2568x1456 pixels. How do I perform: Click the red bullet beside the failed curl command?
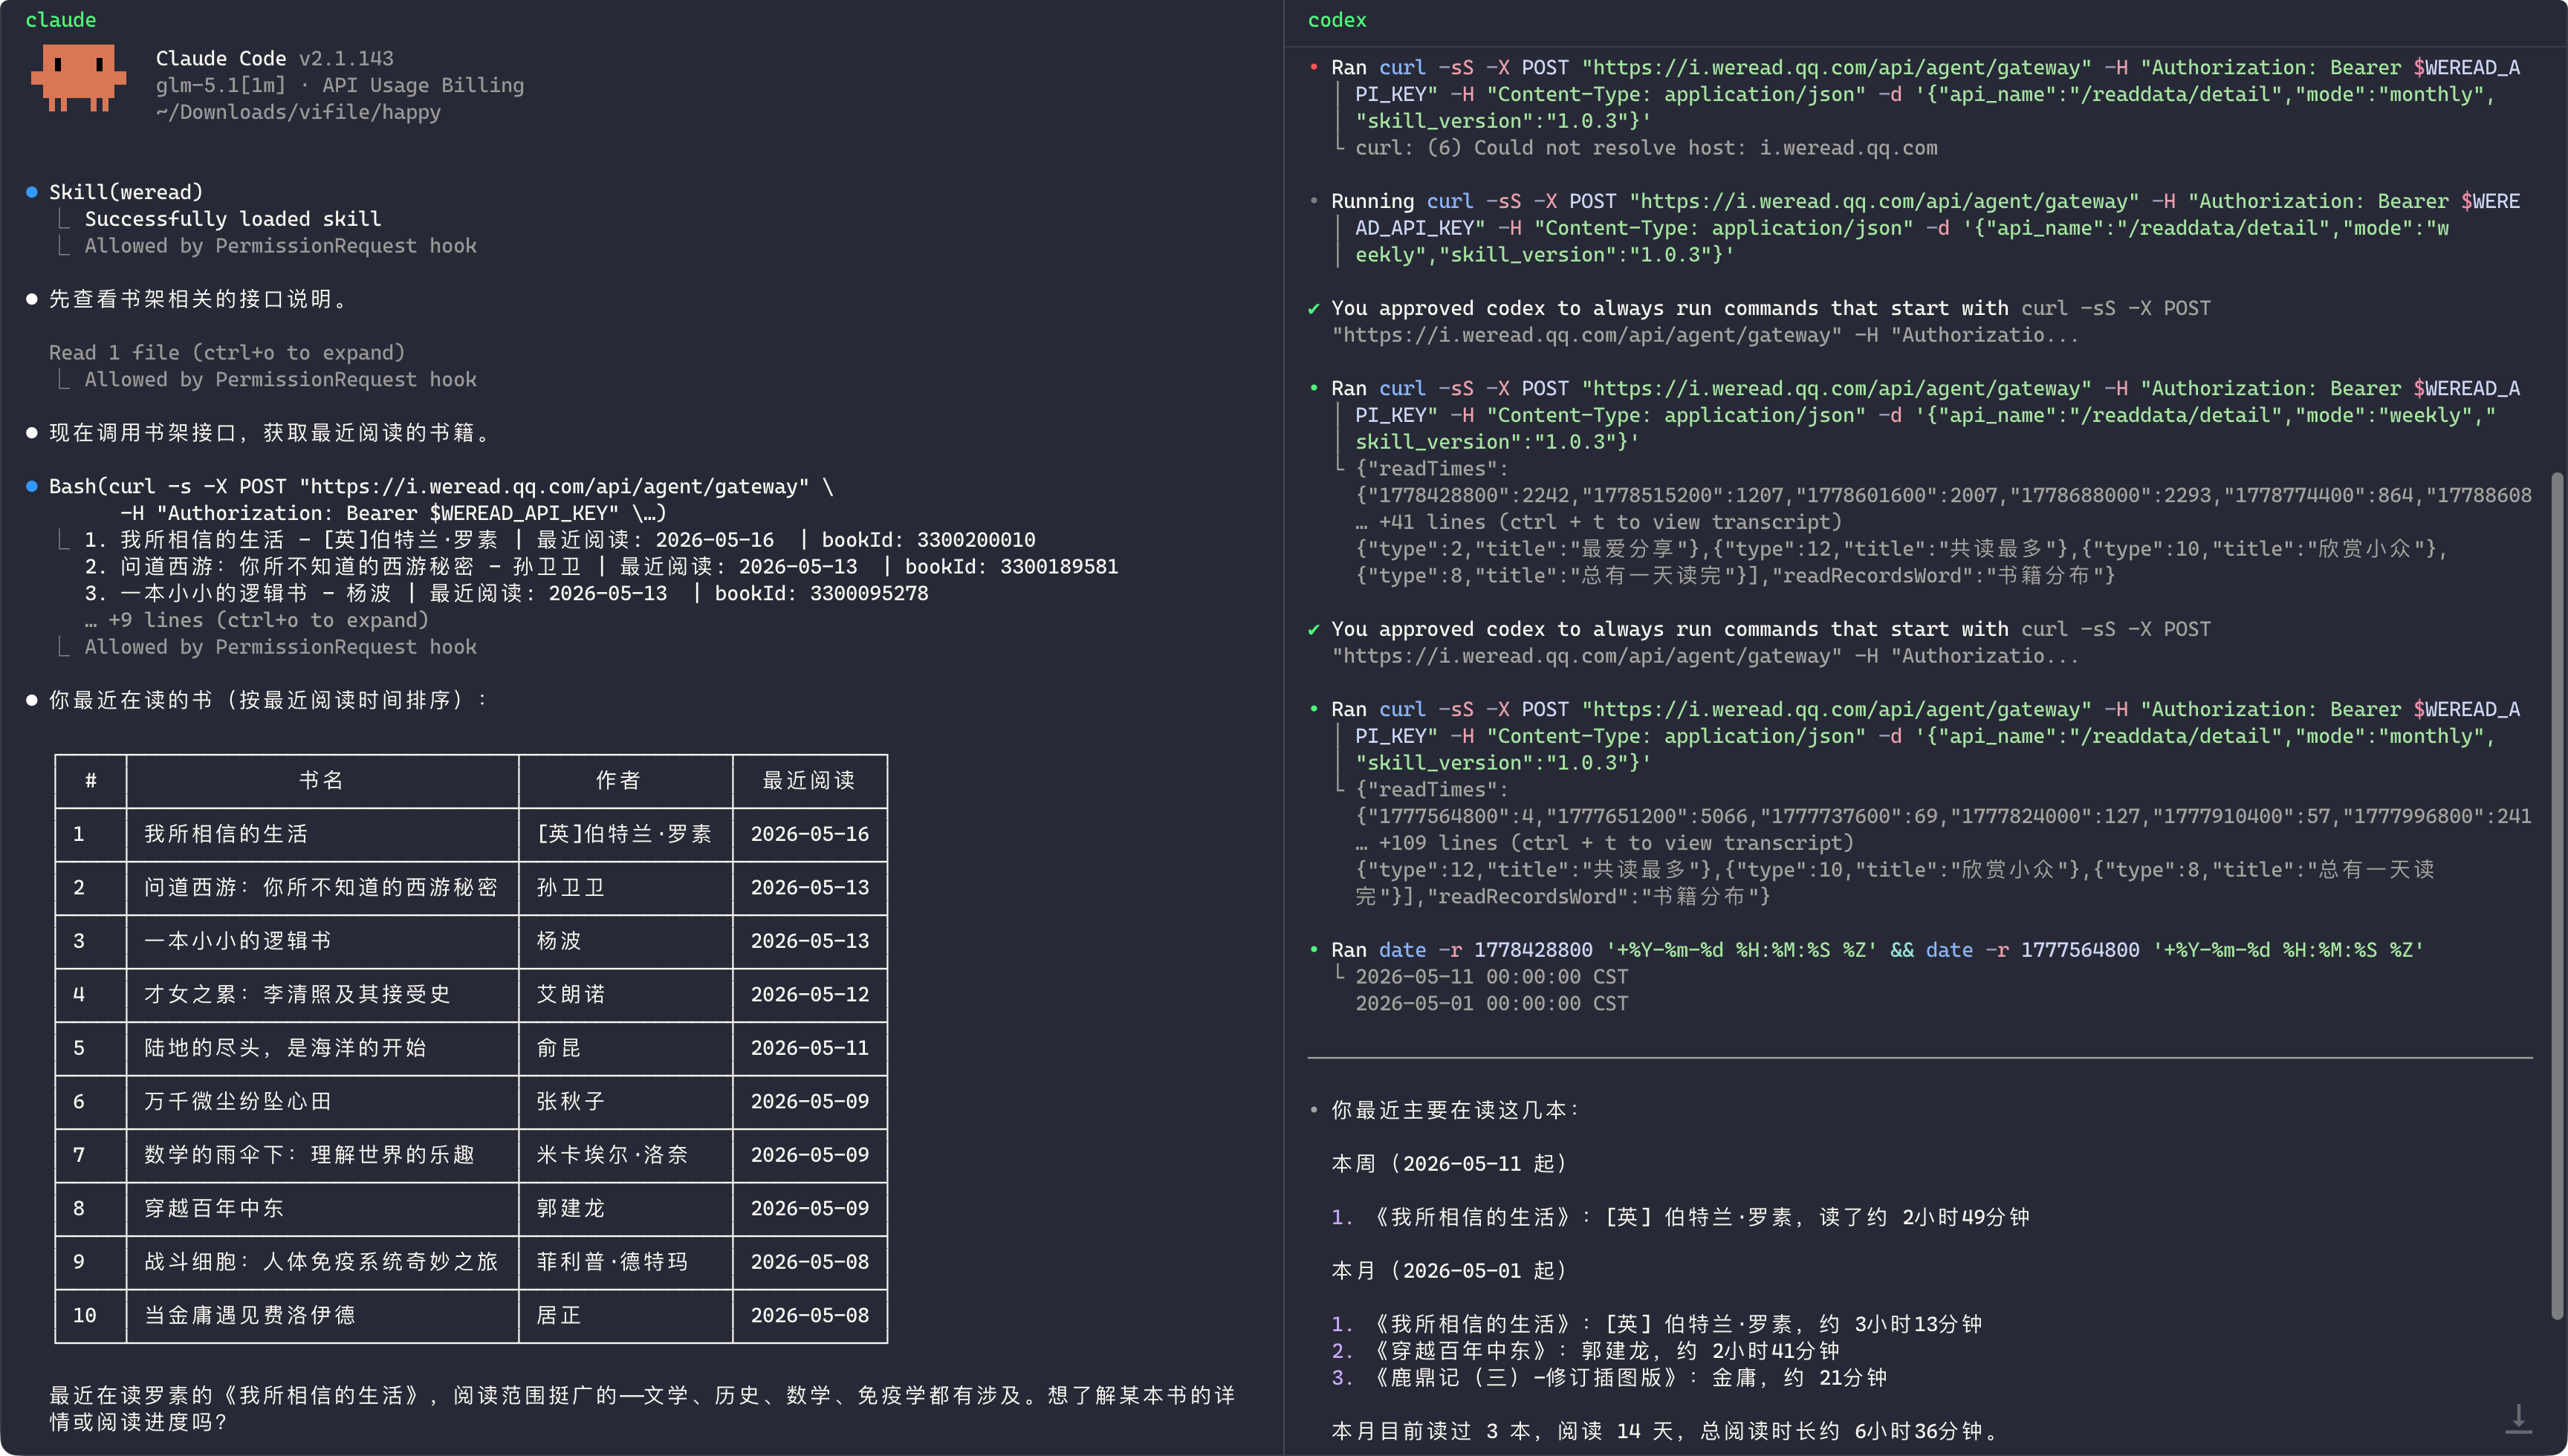click(1314, 67)
